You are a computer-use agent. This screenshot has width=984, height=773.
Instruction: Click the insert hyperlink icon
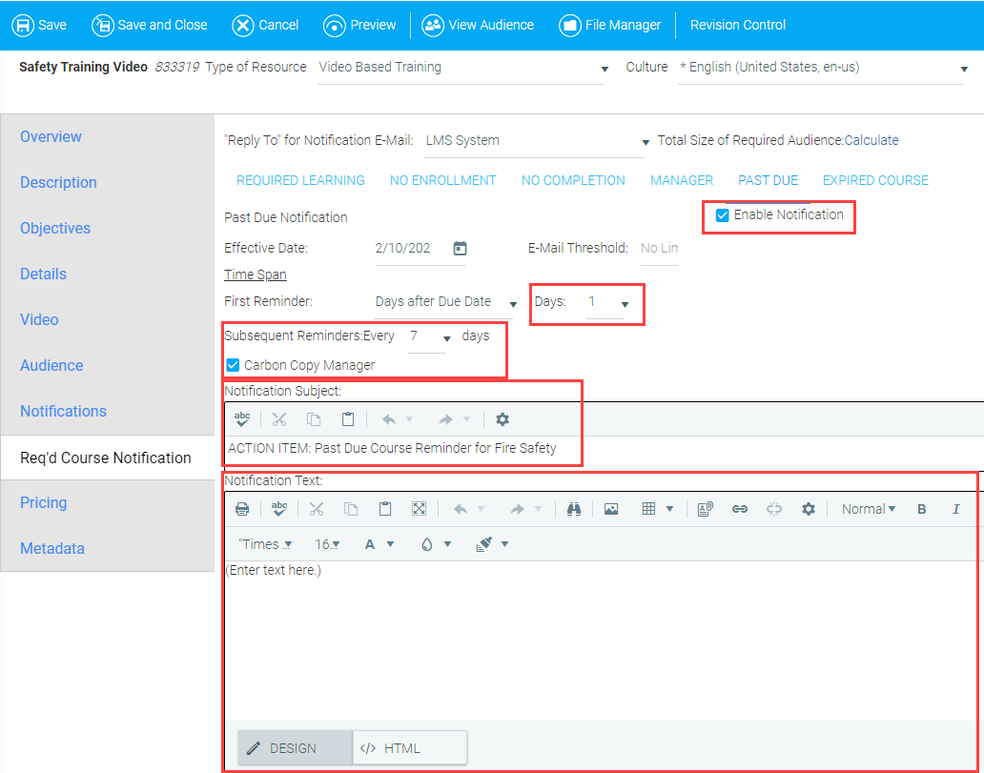[x=739, y=509]
